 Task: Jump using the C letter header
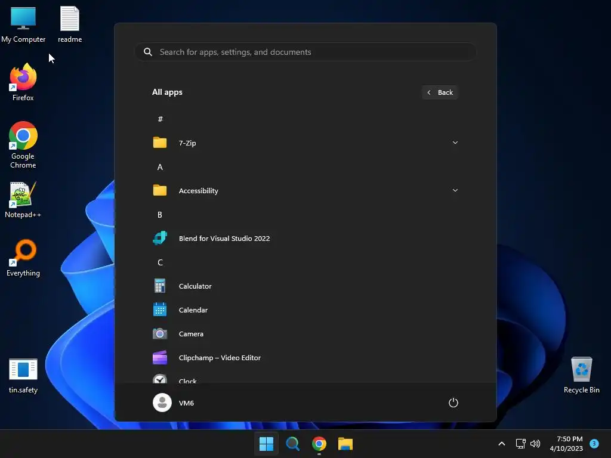point(160,262)
